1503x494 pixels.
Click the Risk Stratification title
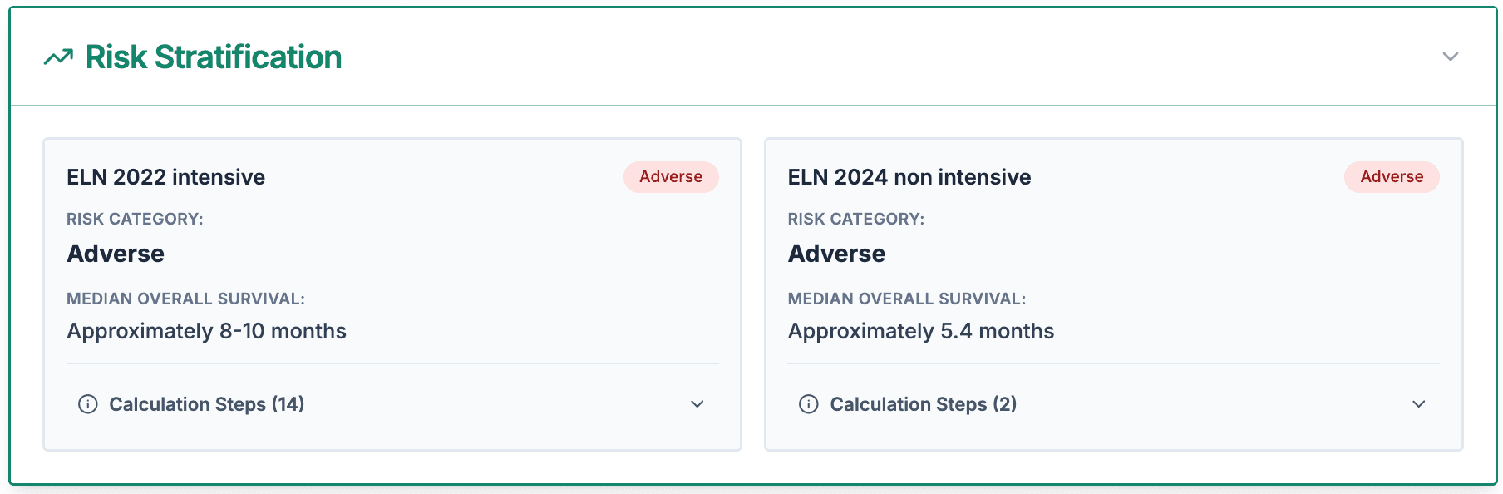pyautogui.click(x=211, y=57)
